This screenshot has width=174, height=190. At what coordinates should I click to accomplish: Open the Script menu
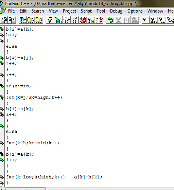pos(86,11)
